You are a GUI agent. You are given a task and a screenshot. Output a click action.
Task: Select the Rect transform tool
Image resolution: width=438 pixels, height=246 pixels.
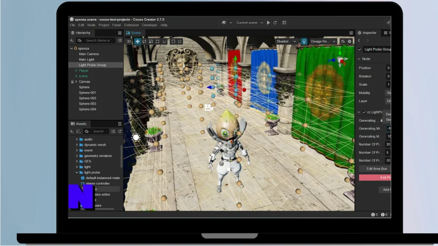pyautogui.click(x=157, y=41)
